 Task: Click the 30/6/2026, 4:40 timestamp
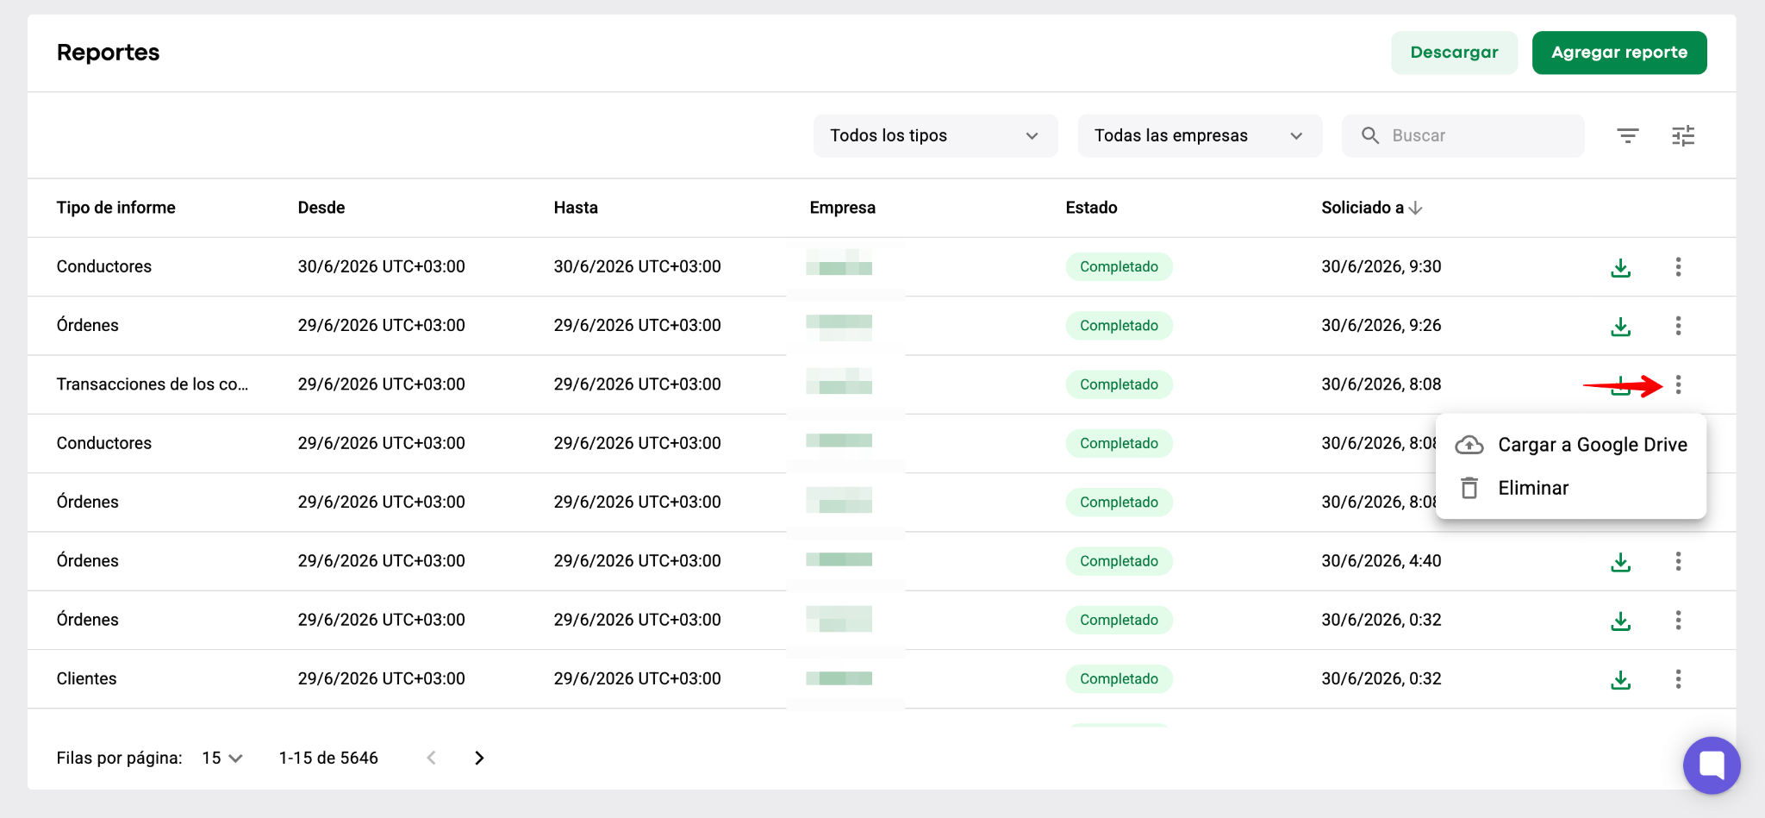[1381, 561]
